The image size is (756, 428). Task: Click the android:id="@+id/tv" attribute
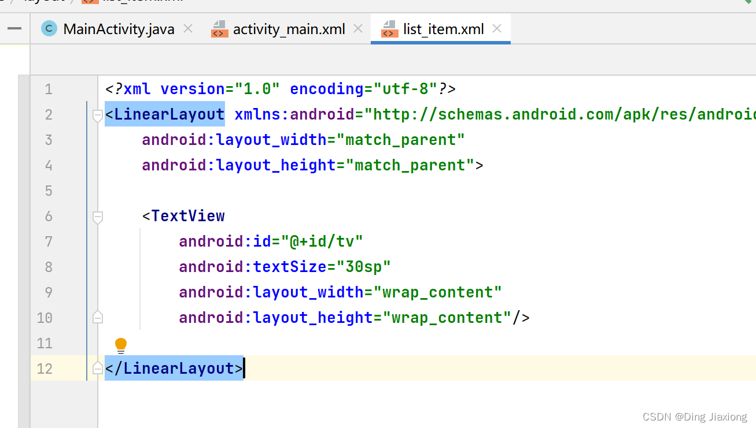pos(271,241)
